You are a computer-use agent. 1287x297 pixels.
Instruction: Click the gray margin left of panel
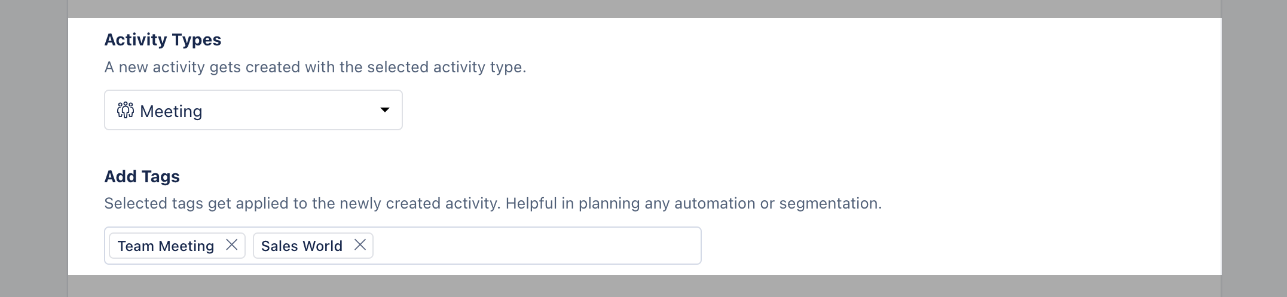tap(33, 148)
